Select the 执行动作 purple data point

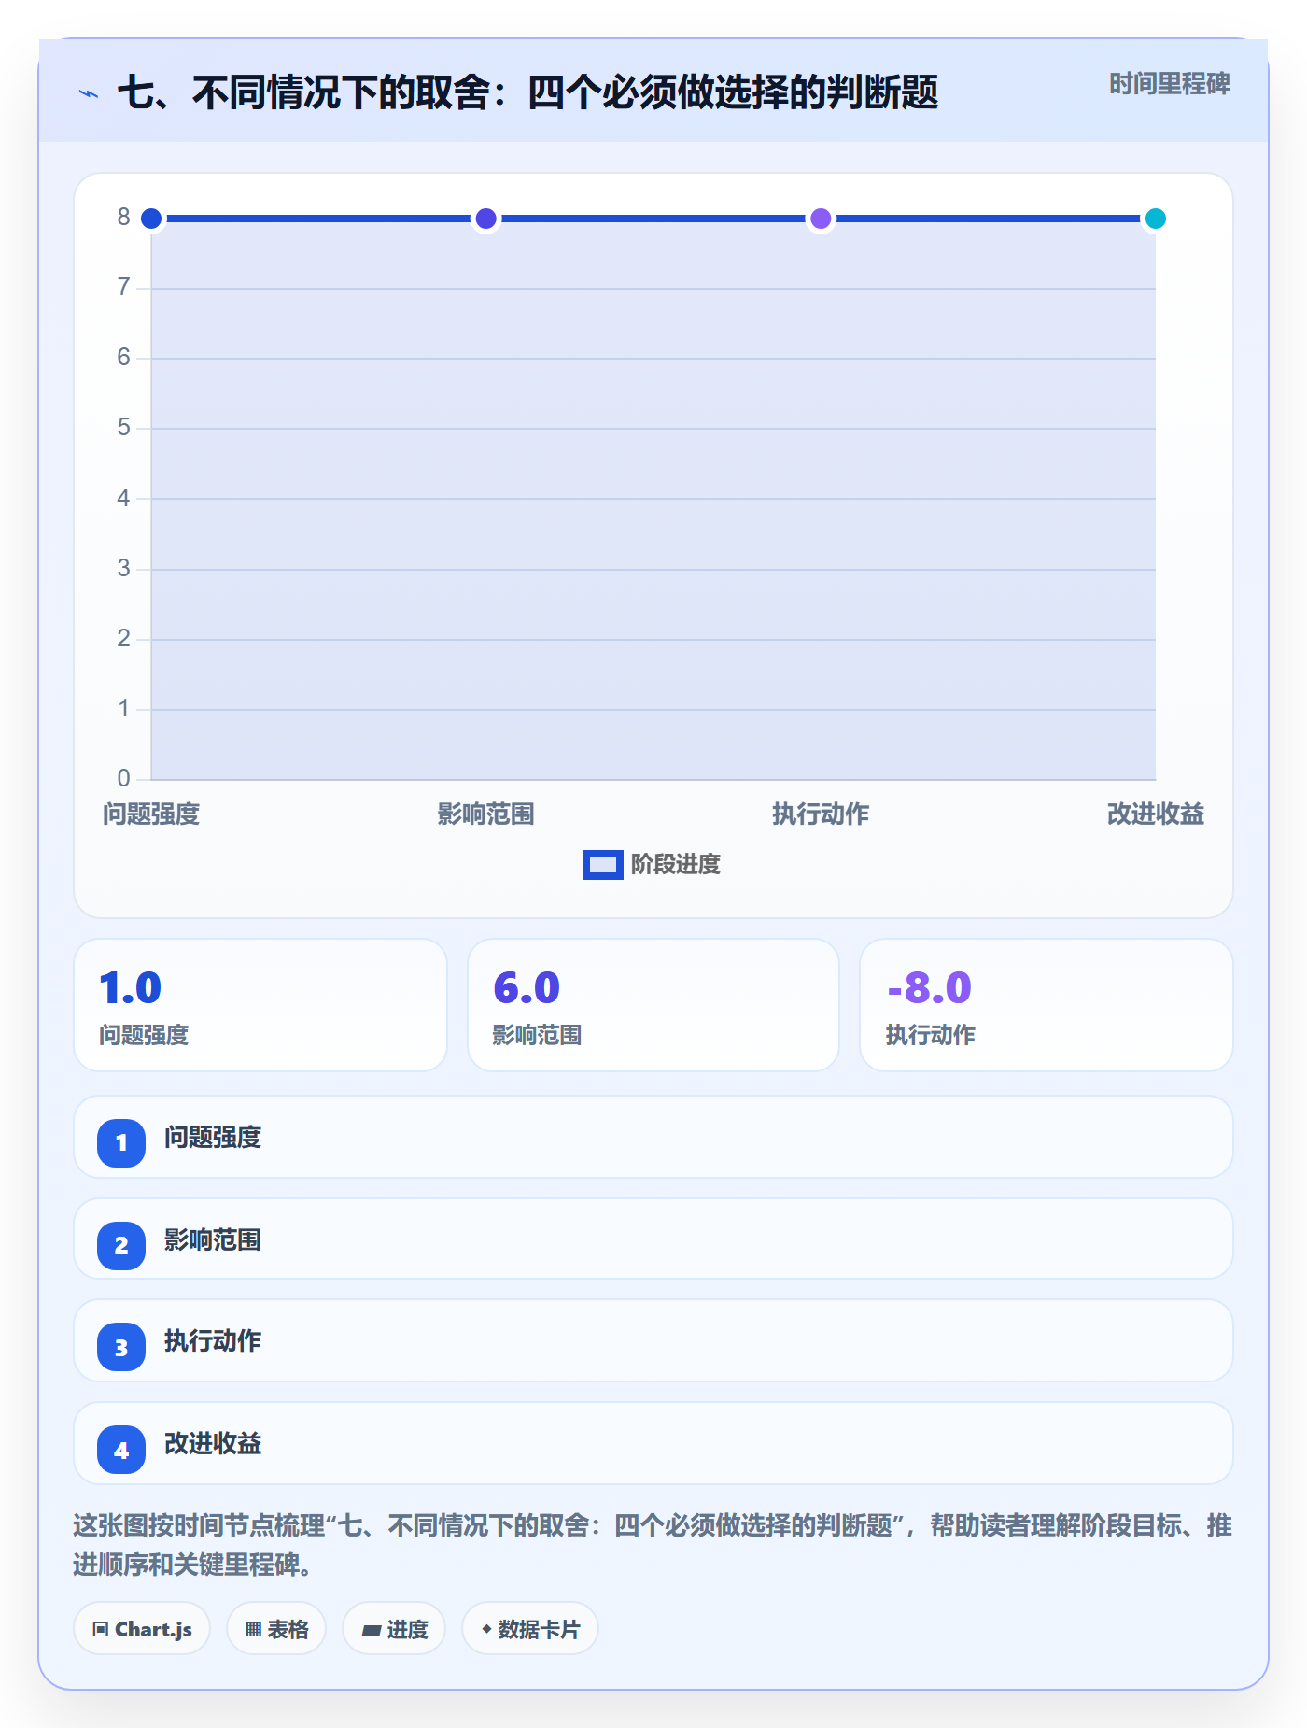coord(821,219)
